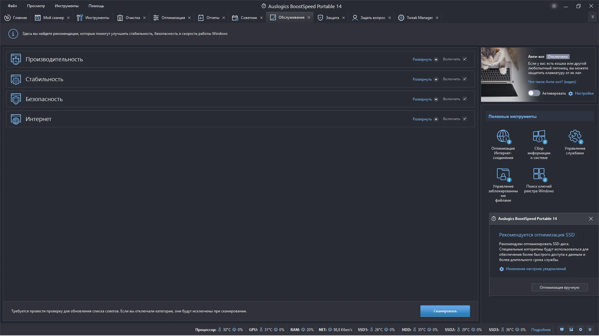Open Сбор информации о системе tool
This screenshot has width=599, height=336.
[x=539, y=145]
